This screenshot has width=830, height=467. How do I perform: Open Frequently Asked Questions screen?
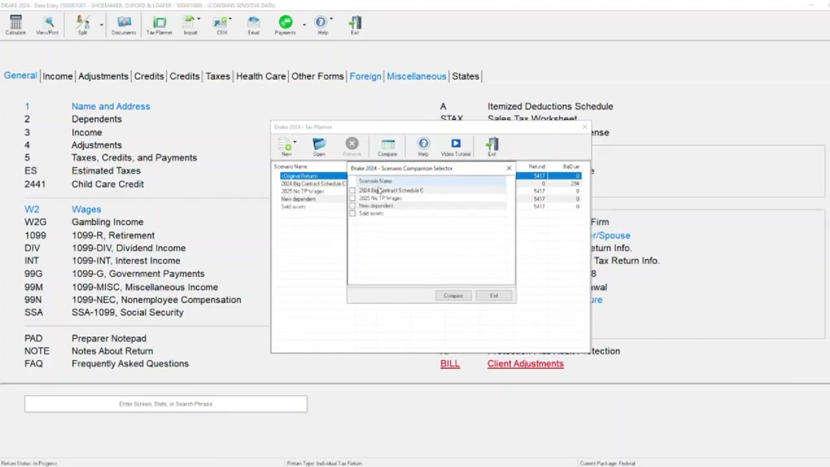point(130,364)
